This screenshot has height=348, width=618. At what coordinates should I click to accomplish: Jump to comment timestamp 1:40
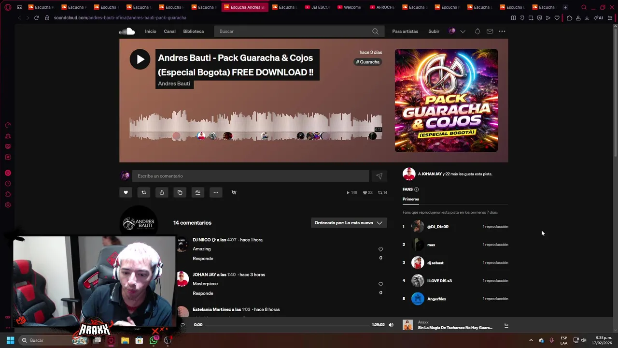click(x=231, y=275)
